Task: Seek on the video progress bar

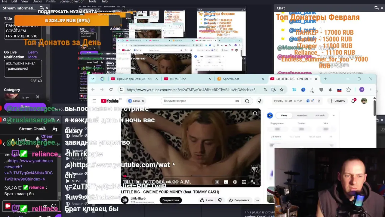Action: point(191,176)
